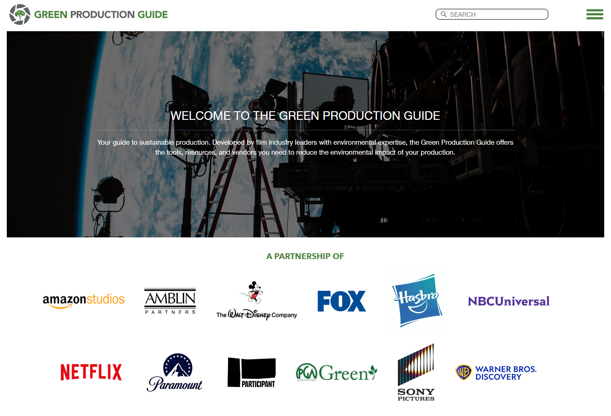Click the 'Your guide to sustainable production' paragraph
Viewport: 611px width, 416px height.
[305, 147]
